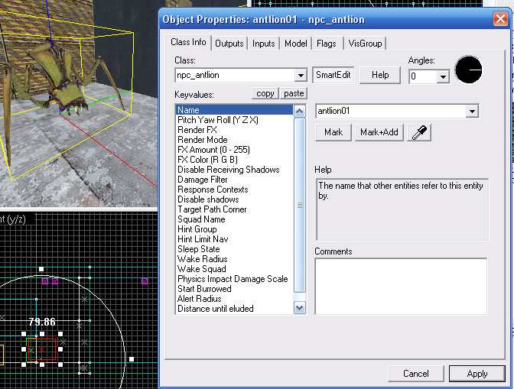Select Disable Receiving Shadows keyvalue

[234, 170]
